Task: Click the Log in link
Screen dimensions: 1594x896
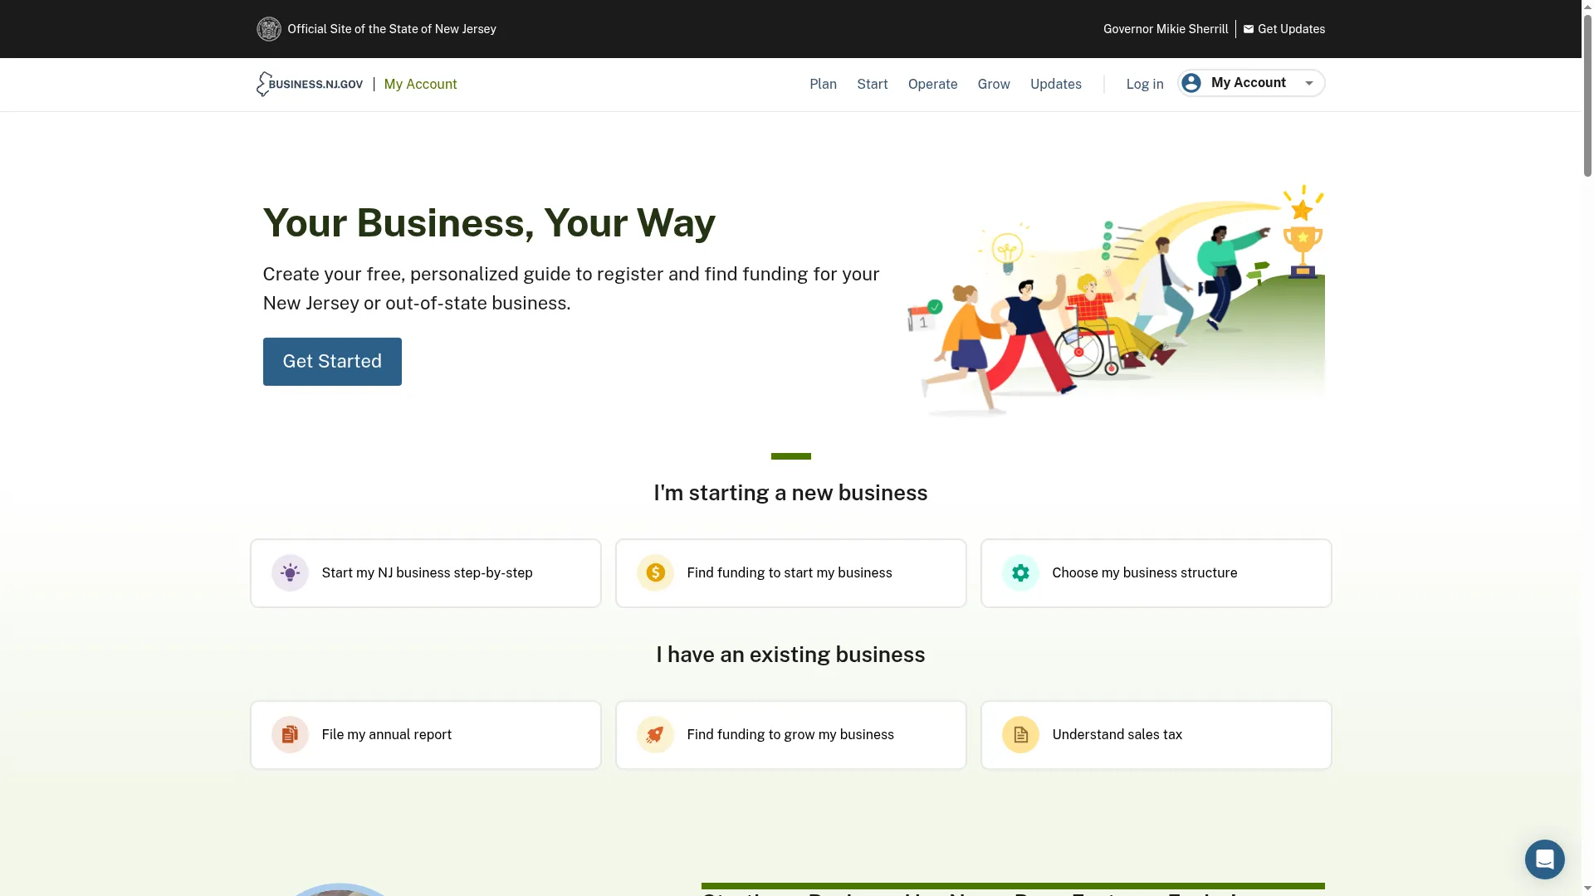Action: [1144, 85]
